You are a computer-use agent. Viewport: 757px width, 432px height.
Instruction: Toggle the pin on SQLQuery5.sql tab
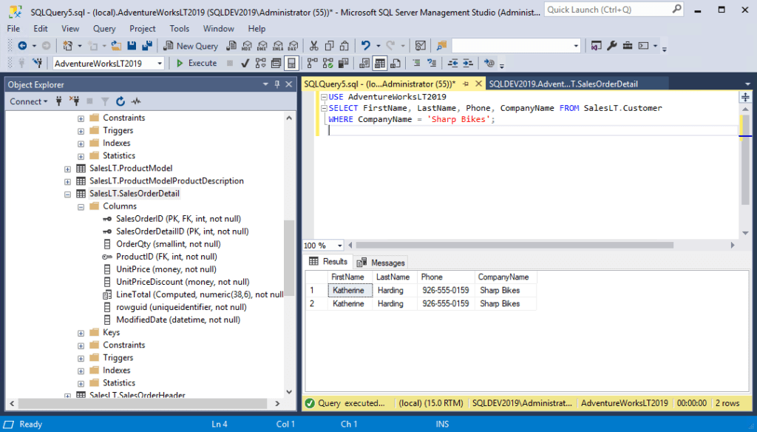point(466,84)
